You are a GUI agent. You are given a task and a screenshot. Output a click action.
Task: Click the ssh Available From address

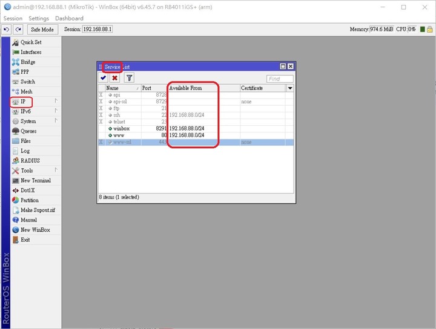pos(187,115)
